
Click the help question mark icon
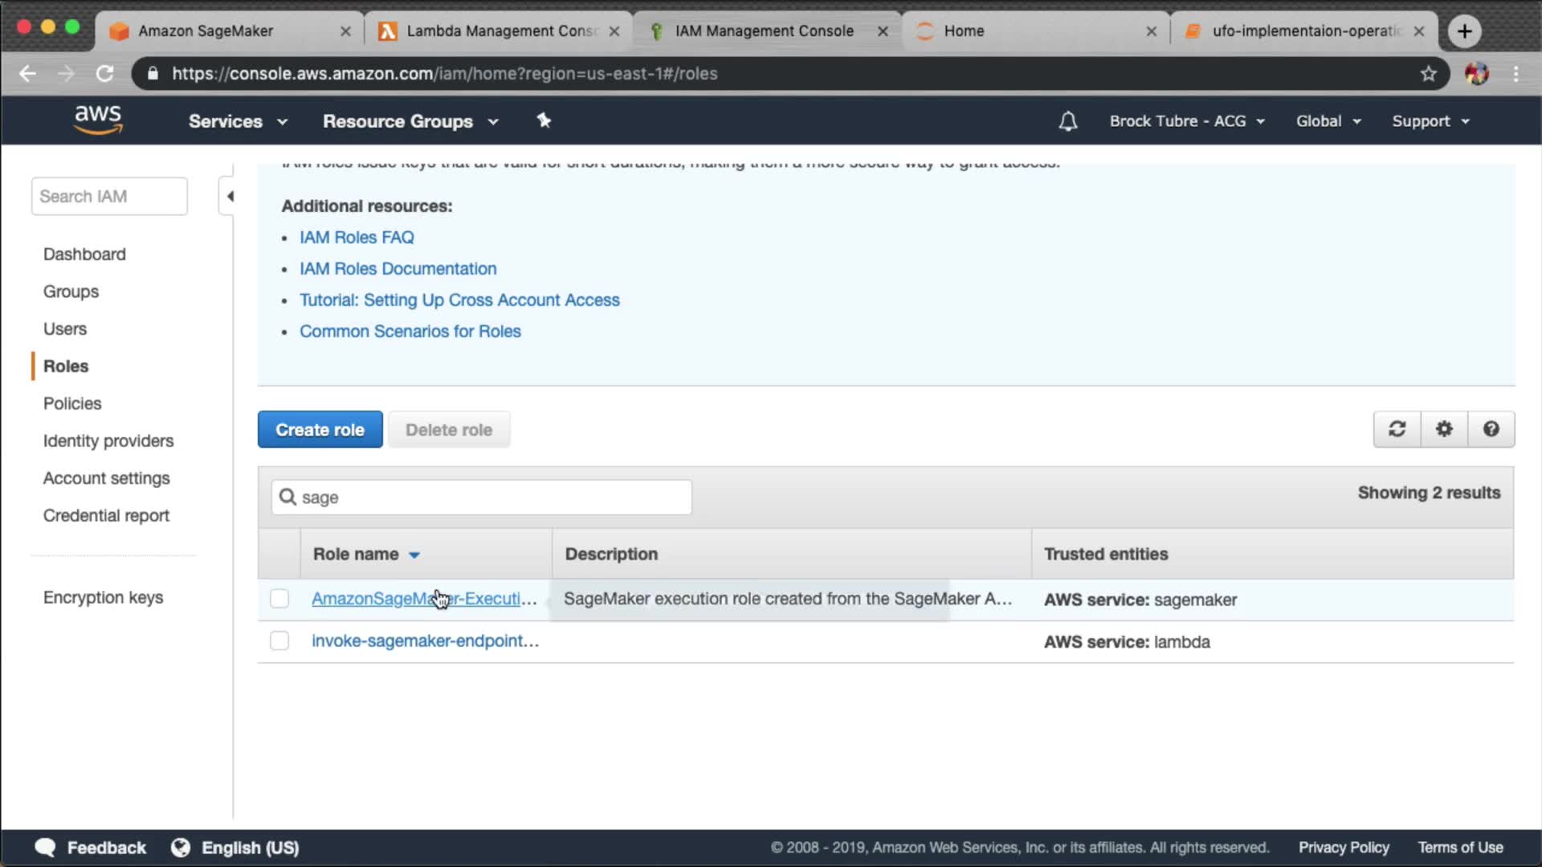(1491, 429)
